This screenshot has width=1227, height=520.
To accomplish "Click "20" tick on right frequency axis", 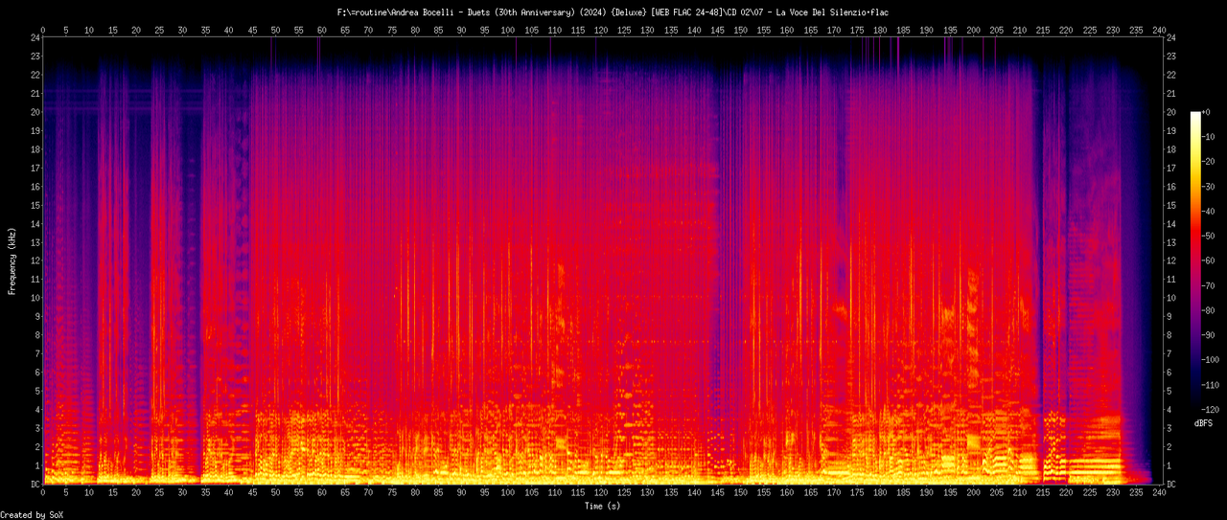I will tap(1172, 112).
